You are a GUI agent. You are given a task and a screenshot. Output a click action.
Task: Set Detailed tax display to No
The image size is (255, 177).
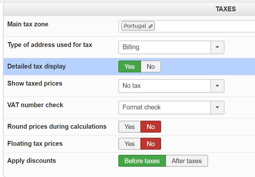coord(151,67)
